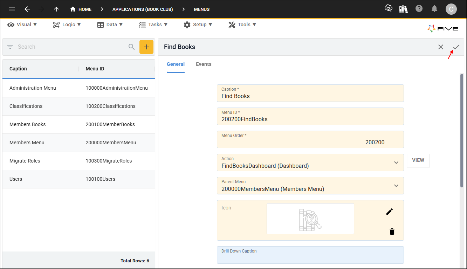Open the notifications bell
The height and width of the screenshot is (269, 467).
[x=434, y=9]
